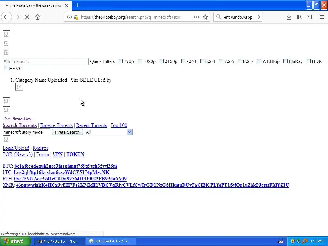
Task: Click the search magnifier icon
Action: [x=218, y=17]
